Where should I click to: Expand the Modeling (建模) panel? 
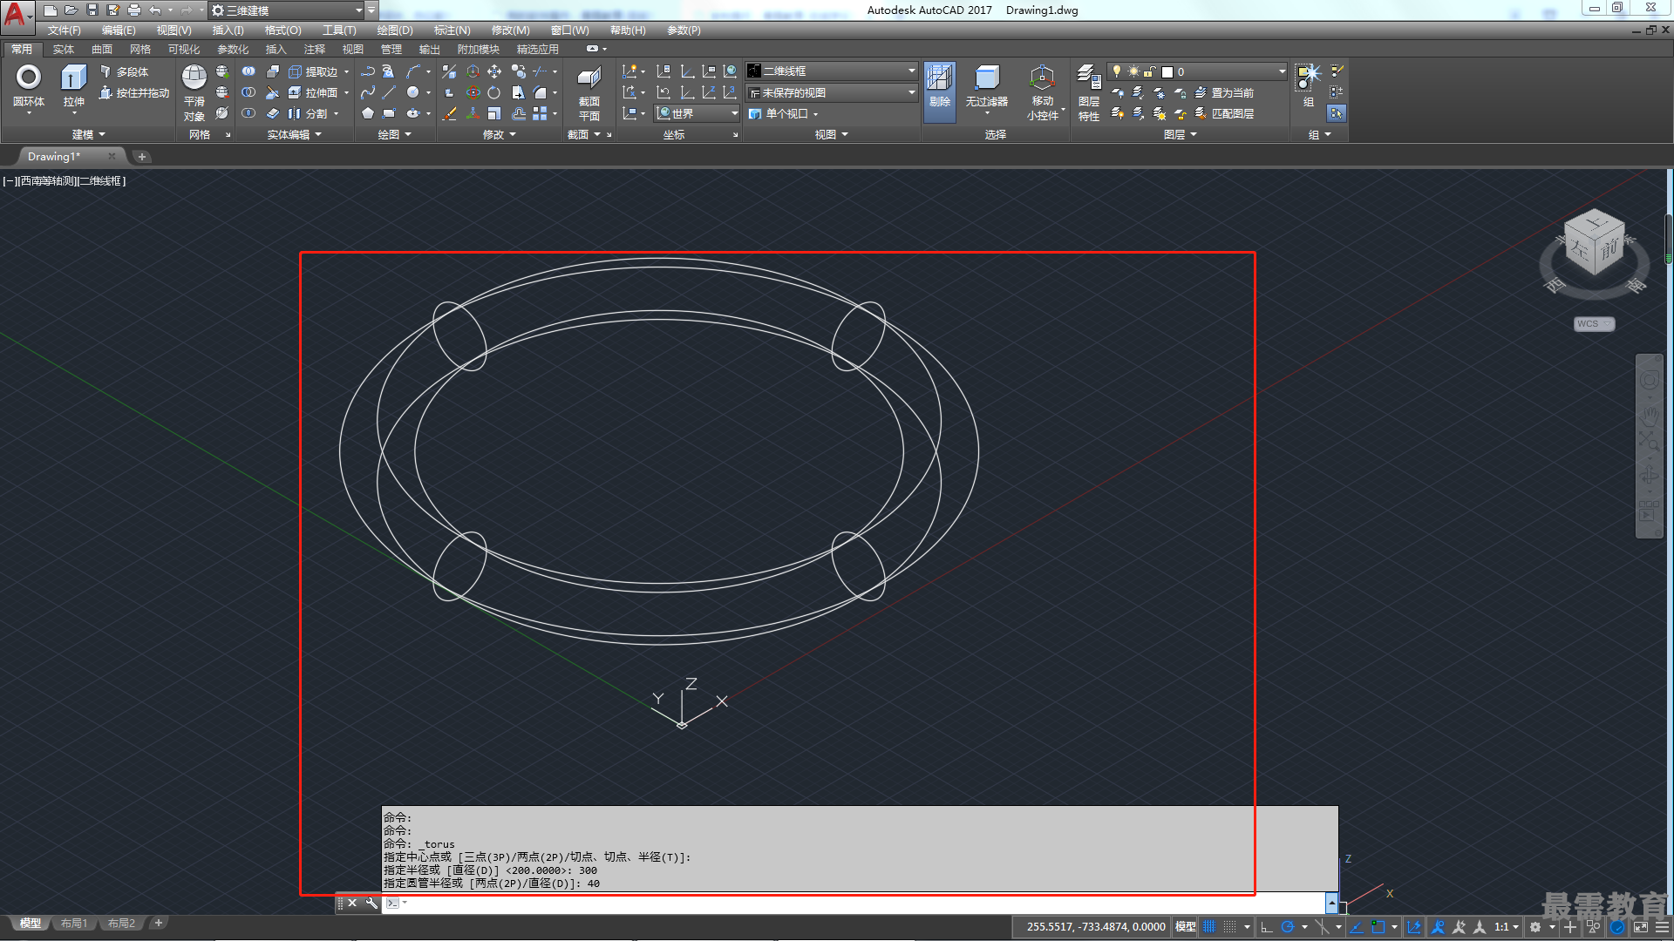click(x=88, y=134)
